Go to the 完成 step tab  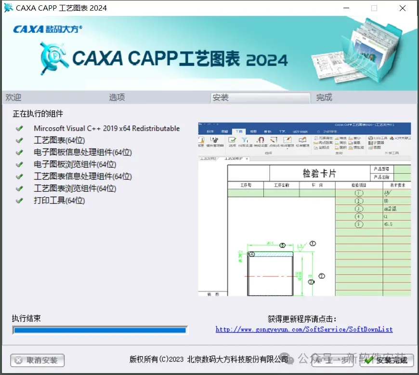324,97
